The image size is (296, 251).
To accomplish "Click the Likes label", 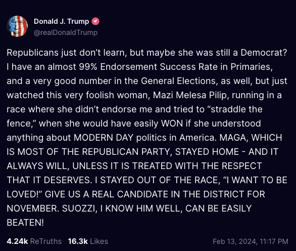I will click(x=99, y=241).
